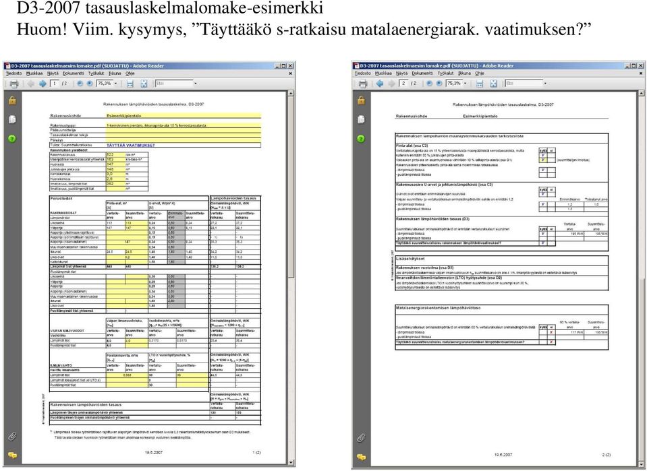Screen dimensions: 647x471
Task: Click scroll-down arrow in left window scrollbar
Action: tap(291, 463)
